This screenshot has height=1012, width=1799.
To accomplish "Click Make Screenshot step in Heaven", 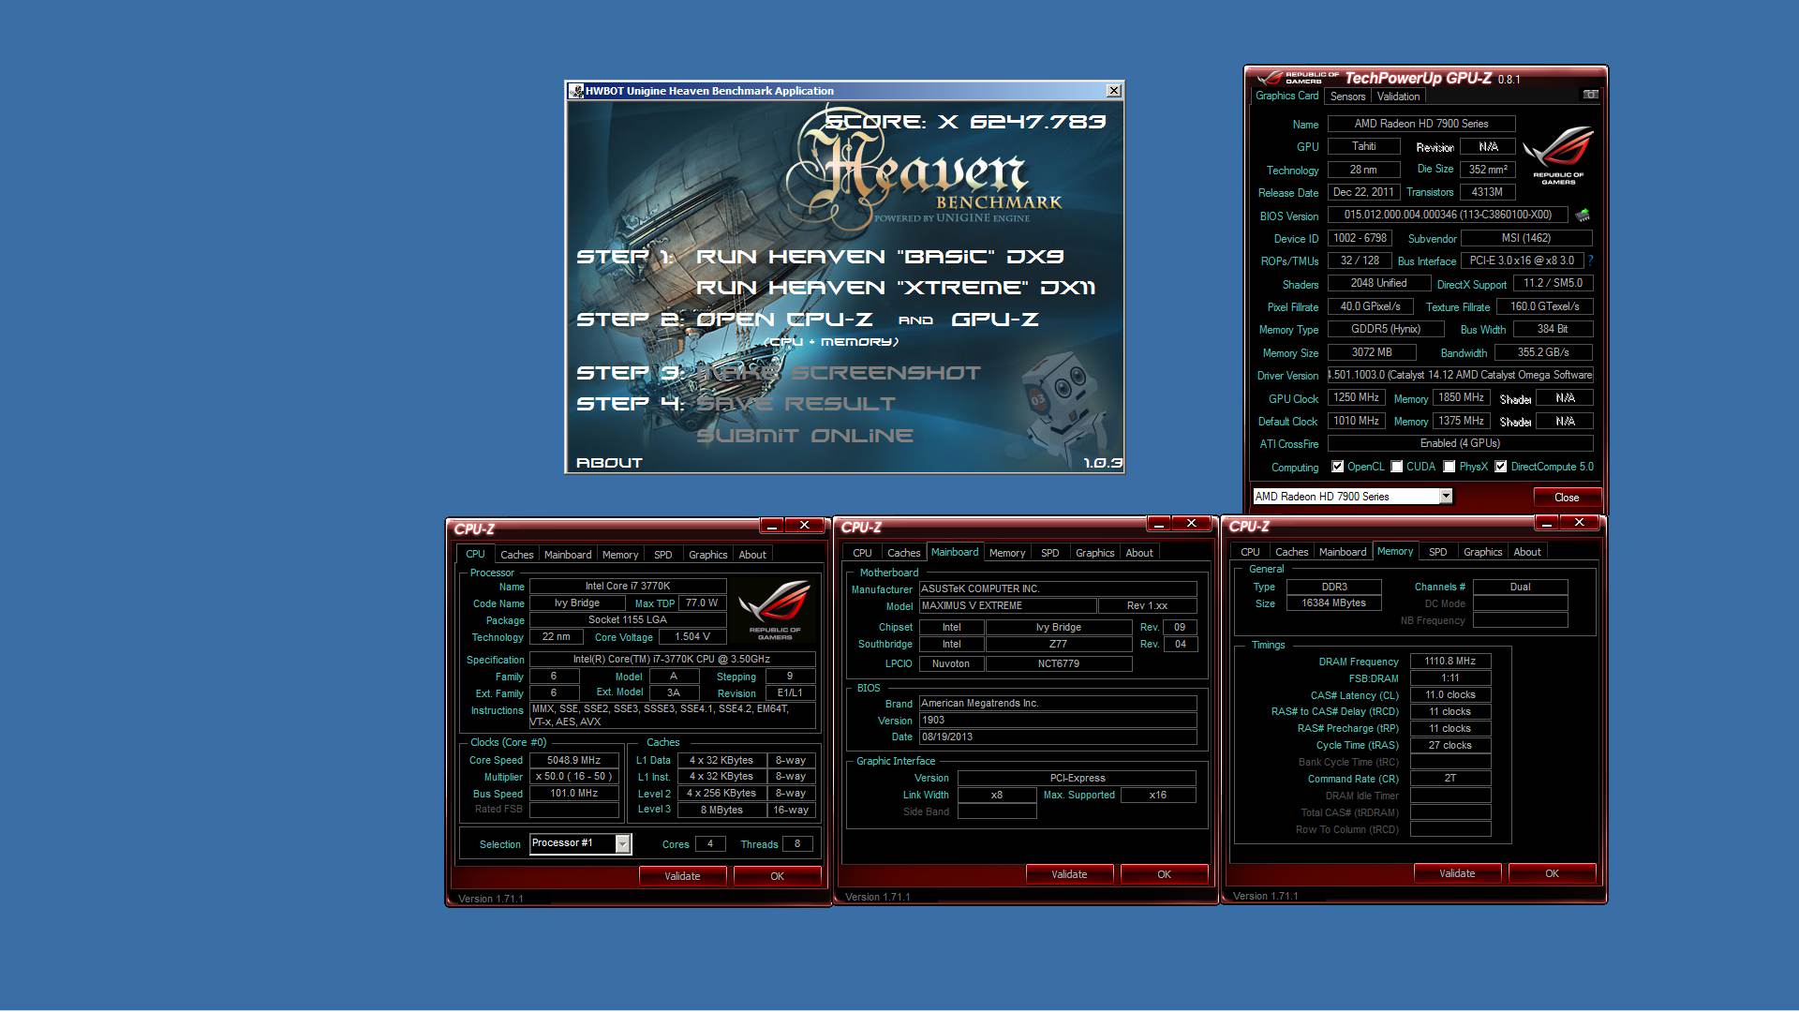I will pyautogui.click(x=839, y=373).
